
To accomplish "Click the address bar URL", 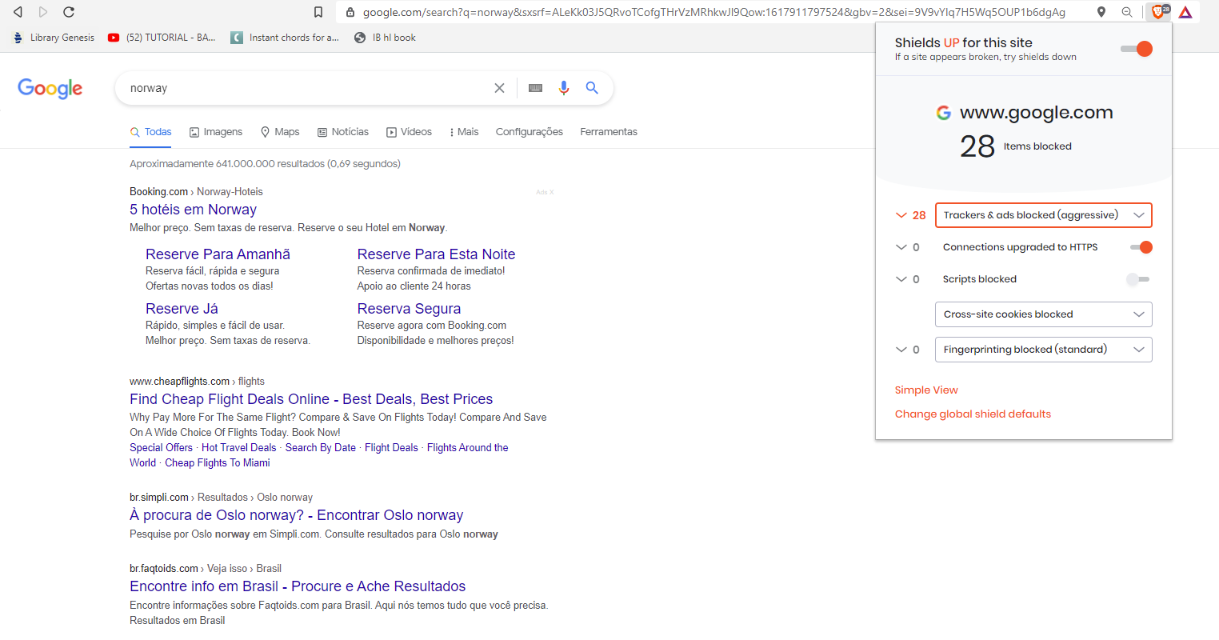I will pyautogui.click(x=714, y=12).
